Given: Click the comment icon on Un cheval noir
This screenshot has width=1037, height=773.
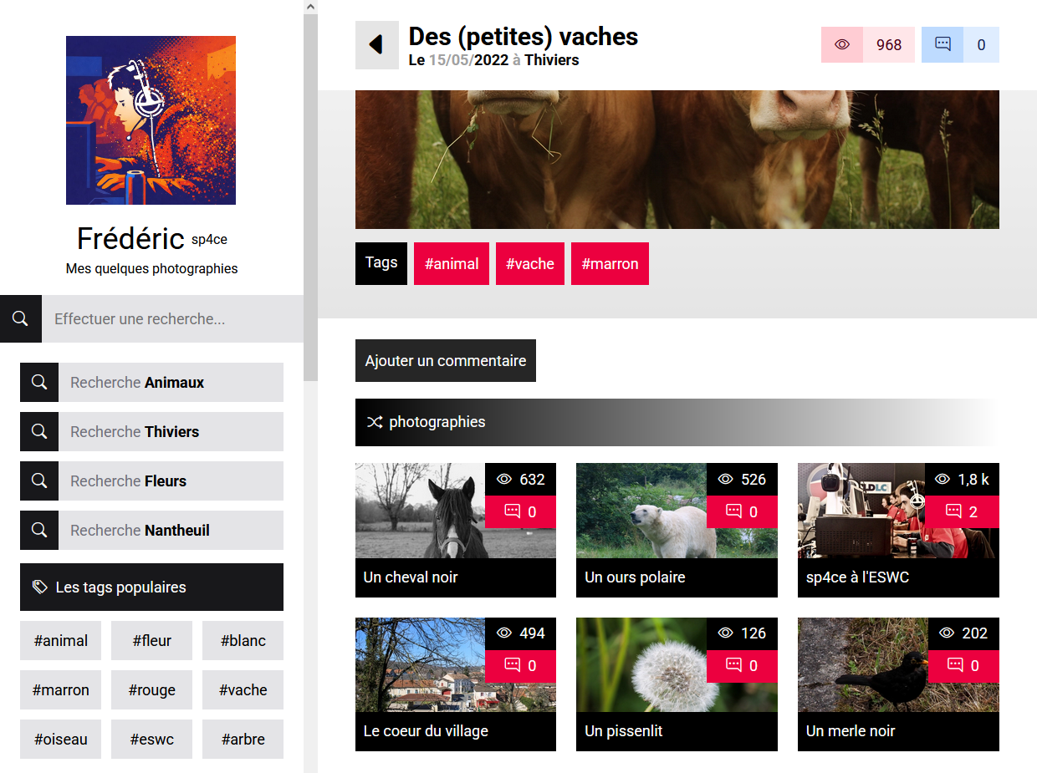Looking at the screenshot, I should pos(512,511).
